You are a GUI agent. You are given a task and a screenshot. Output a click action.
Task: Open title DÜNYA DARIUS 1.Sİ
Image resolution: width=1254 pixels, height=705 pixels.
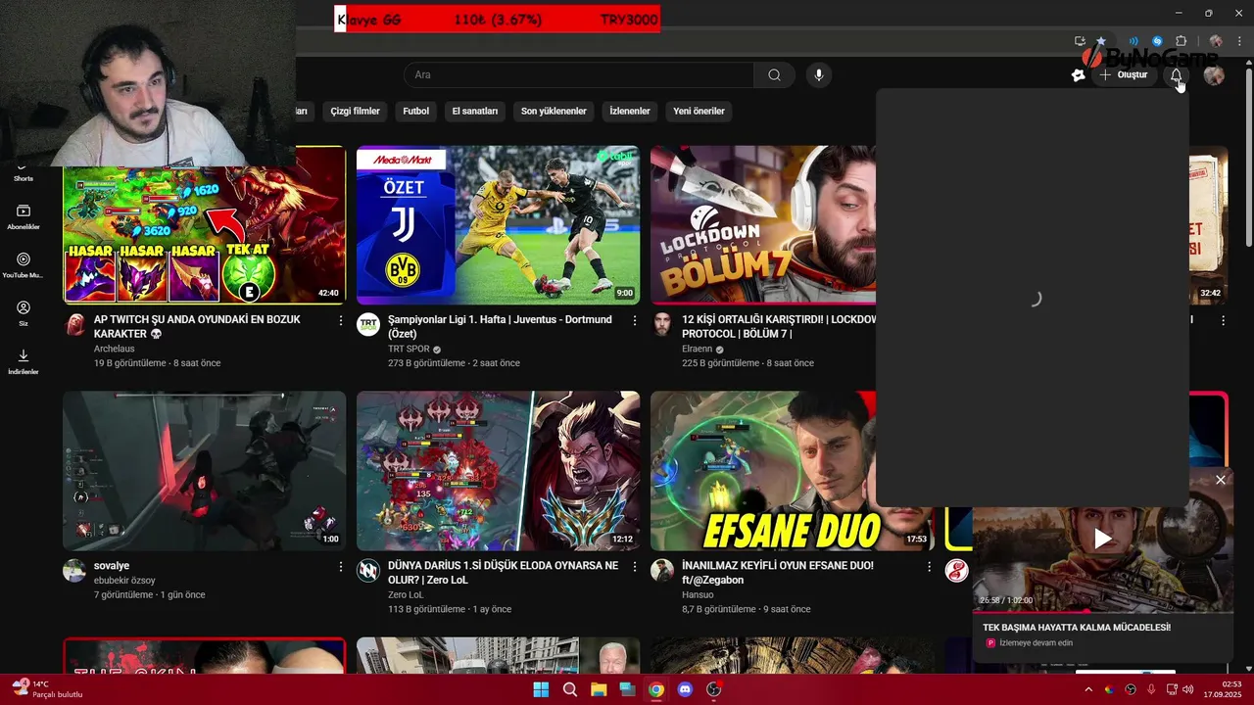click(x=503, y=573)
